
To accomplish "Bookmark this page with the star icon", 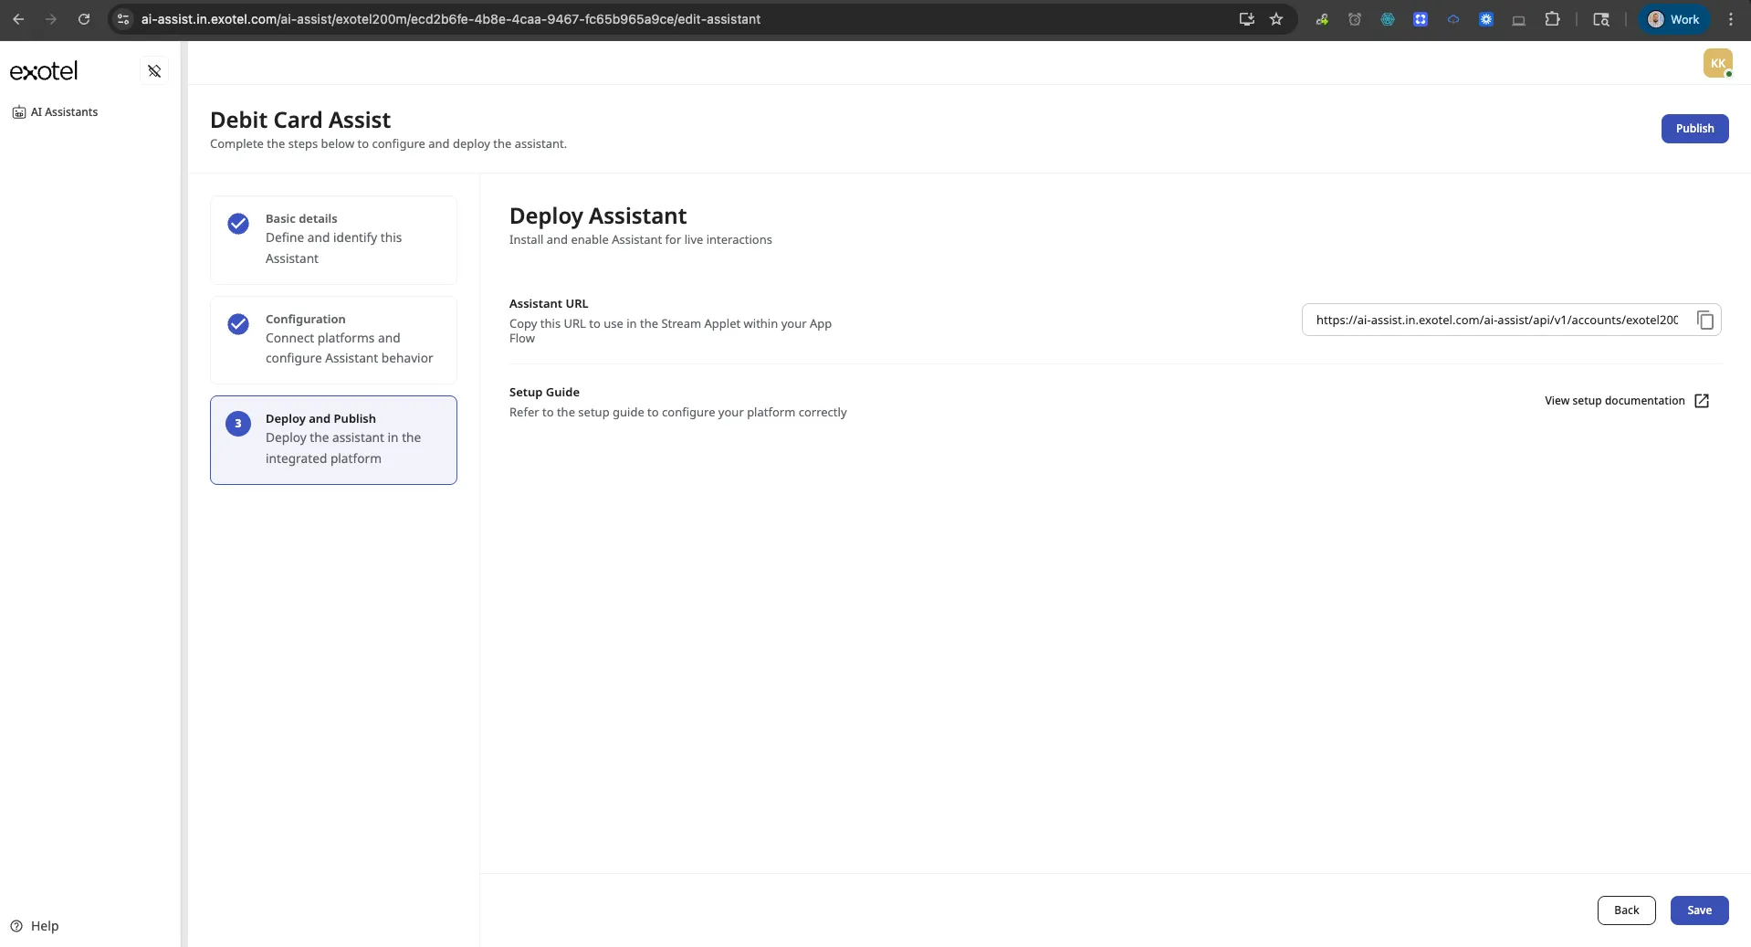I will (1276, 19).
